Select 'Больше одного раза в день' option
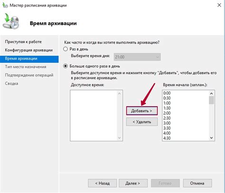 click(x=66, y=66)
